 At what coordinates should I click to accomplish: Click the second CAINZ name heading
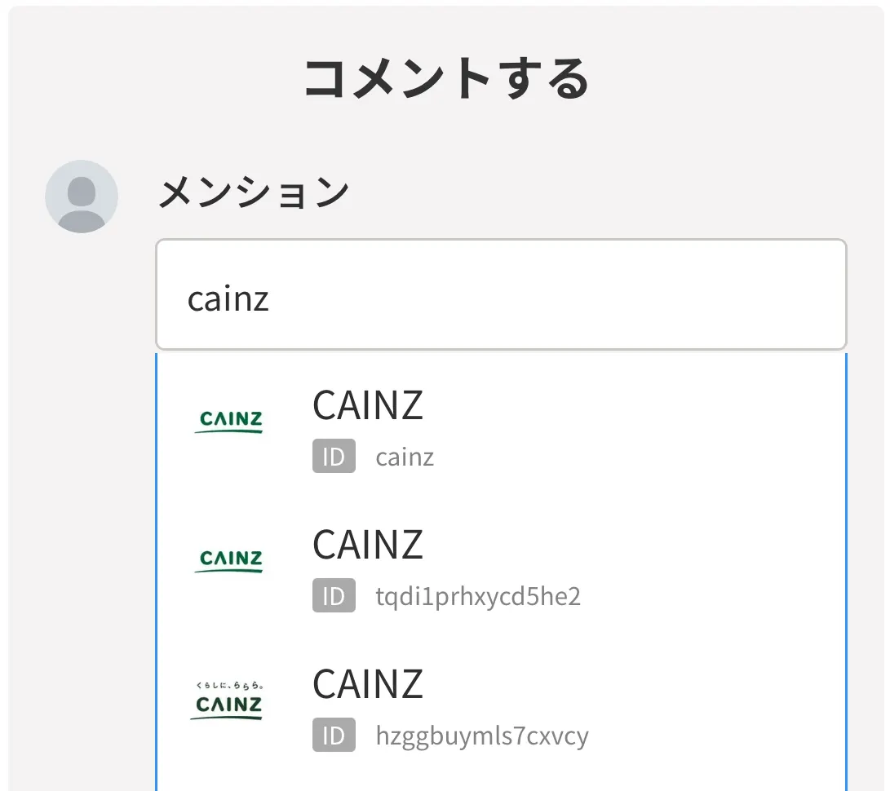point(368,545)
